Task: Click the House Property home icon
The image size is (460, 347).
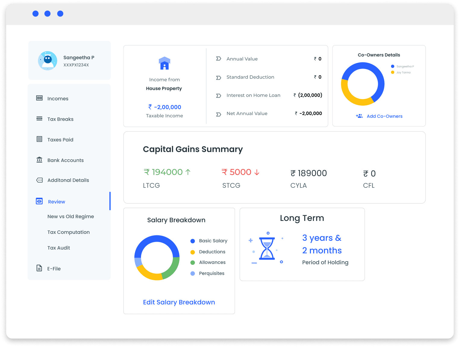Action: coord(164,63)
